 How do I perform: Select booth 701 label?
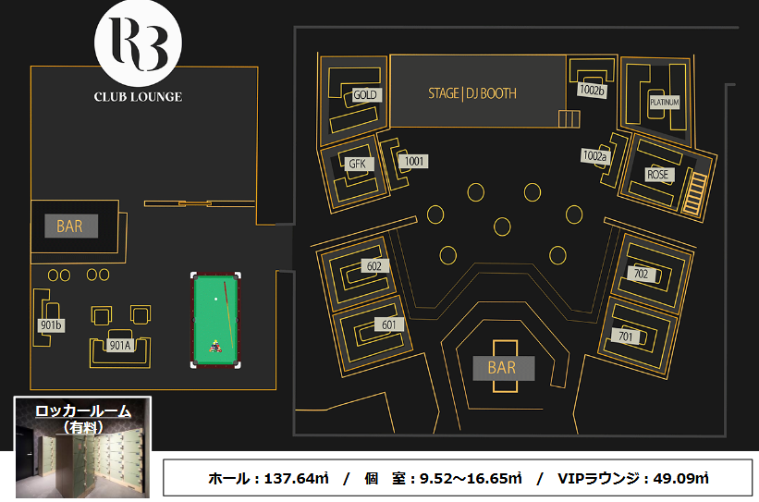pos(626,337)
